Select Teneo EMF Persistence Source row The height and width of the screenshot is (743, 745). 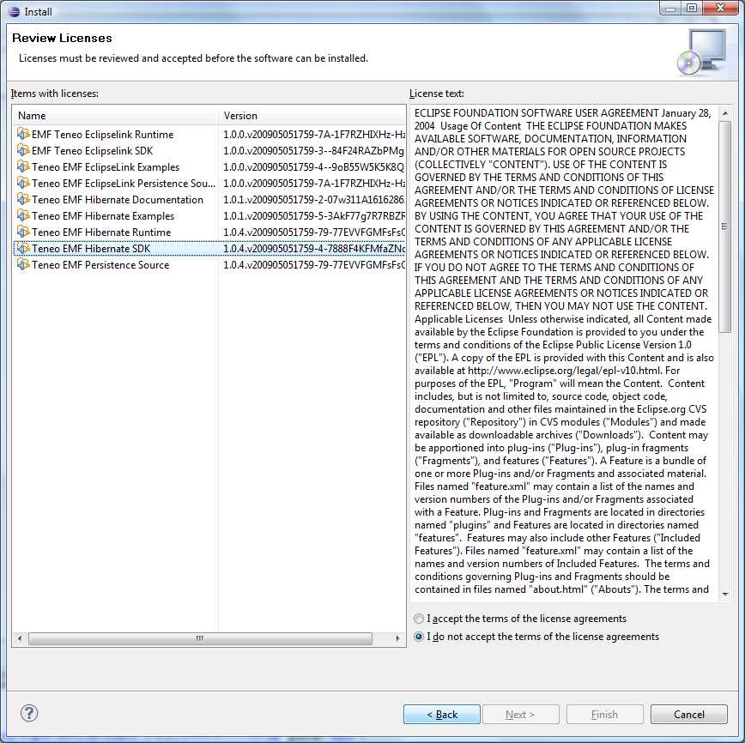(209, 264)
